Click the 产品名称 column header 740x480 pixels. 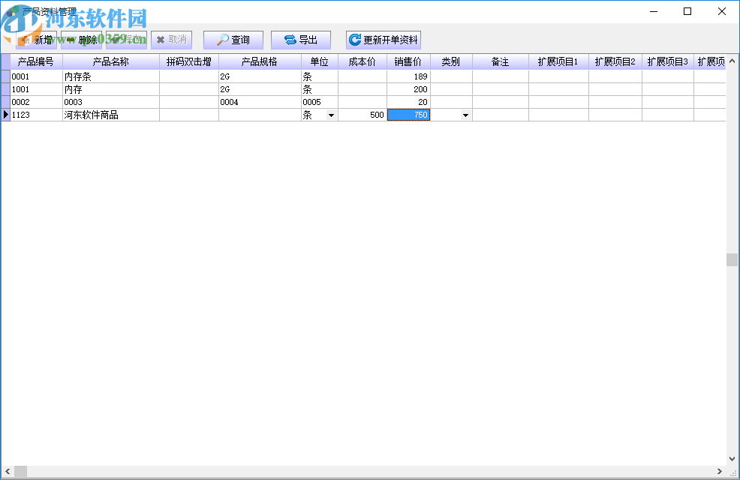[111, 61]
